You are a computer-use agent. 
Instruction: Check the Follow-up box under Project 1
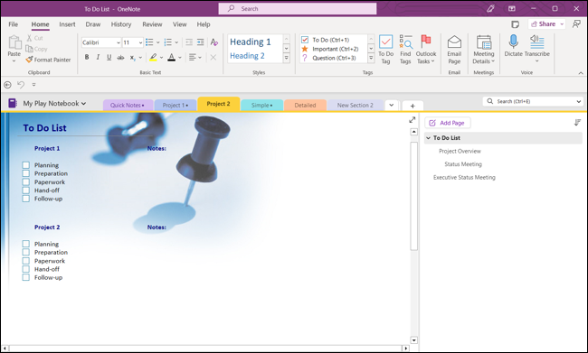click(x=26, y=199)
